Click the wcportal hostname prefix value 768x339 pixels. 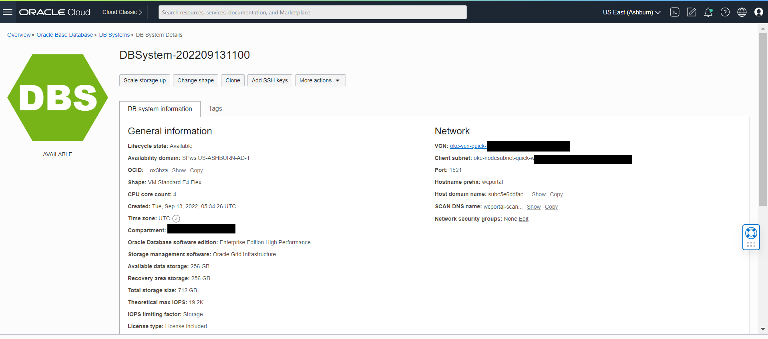(x=492, y=182)
